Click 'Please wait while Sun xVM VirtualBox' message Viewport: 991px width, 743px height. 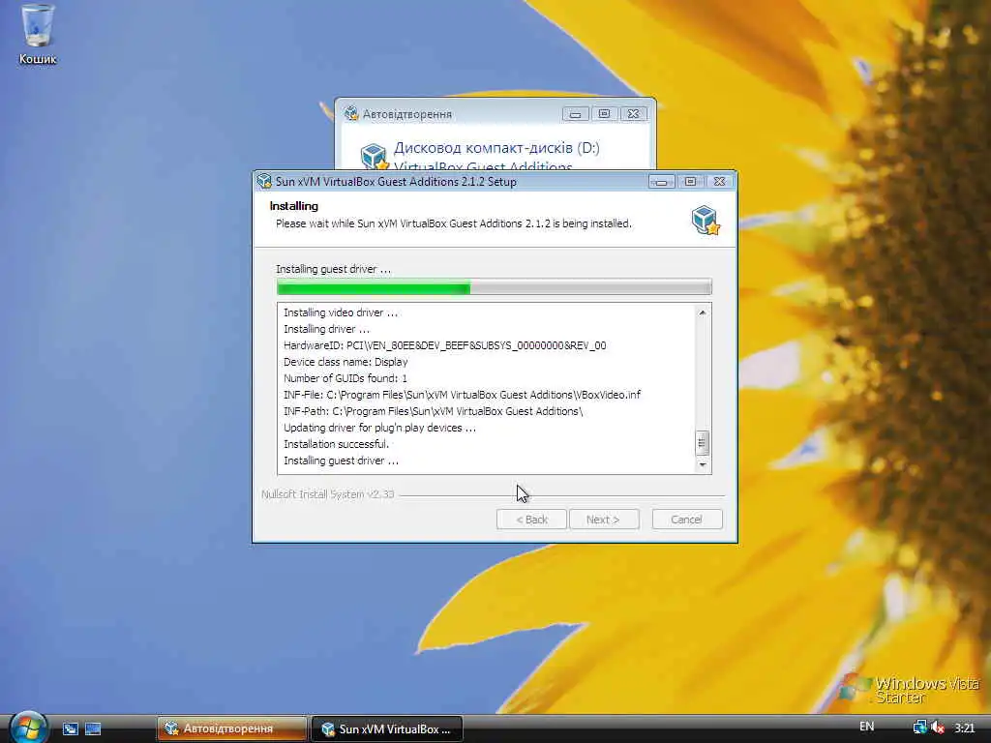point(454,223)
